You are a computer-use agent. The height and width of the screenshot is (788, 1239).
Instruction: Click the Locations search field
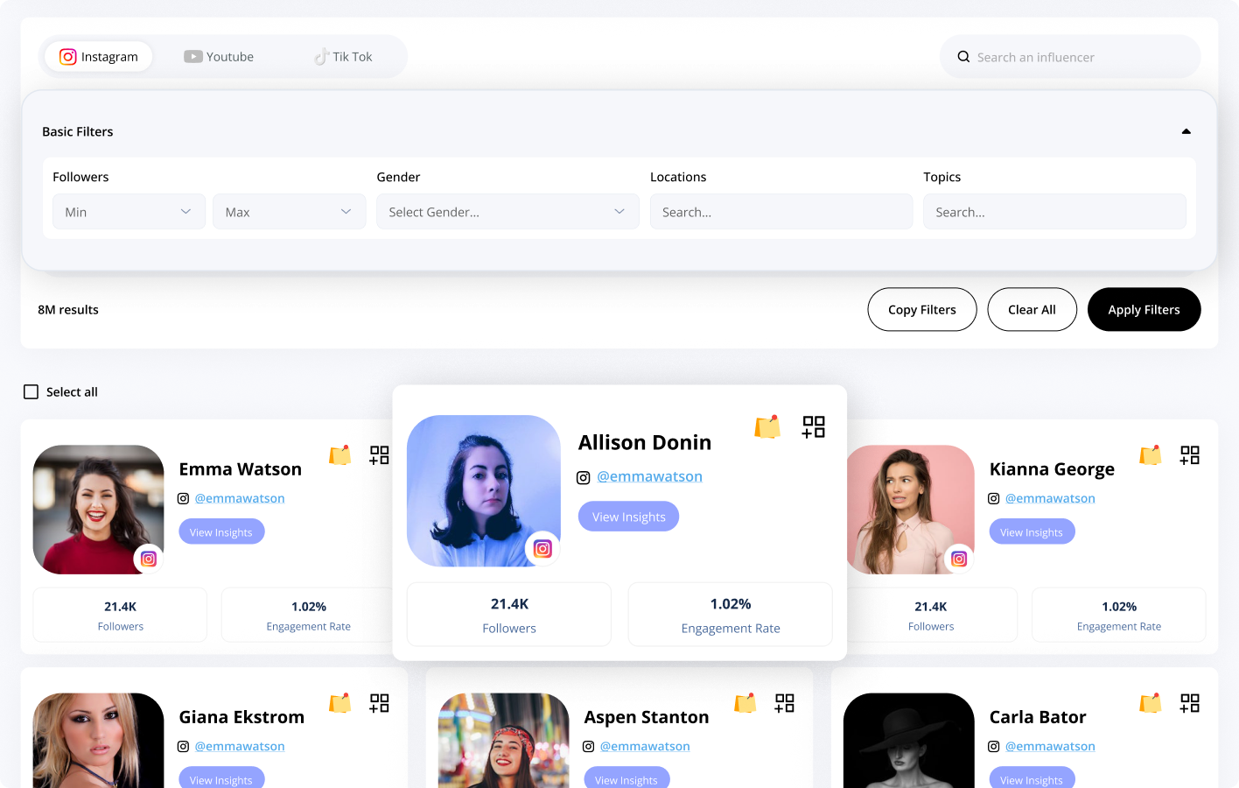click(781, 212)
